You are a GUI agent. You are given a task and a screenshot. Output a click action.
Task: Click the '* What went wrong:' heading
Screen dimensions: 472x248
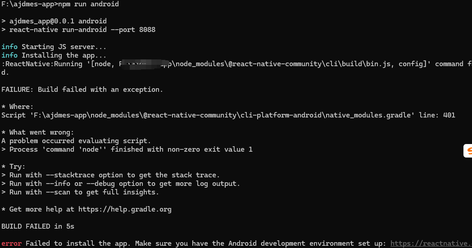[x=38, y=132]
